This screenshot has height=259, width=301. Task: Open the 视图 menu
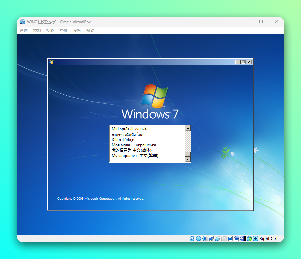pyautogui.click(x=50, y=30)
